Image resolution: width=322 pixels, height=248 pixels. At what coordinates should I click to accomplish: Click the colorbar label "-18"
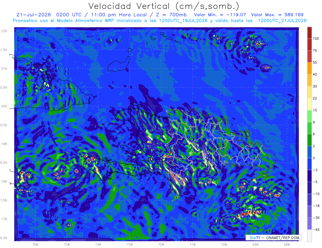click(316, 206)
